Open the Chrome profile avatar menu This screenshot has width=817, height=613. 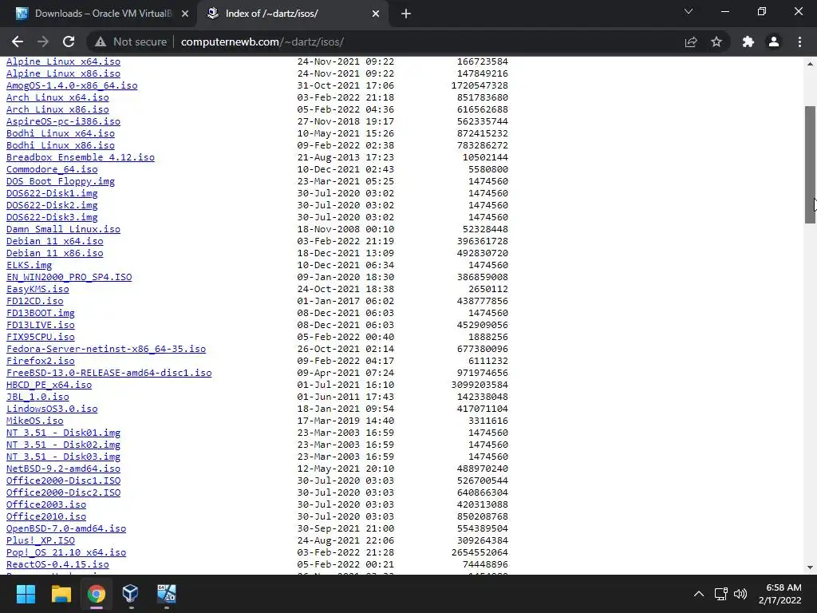pos(774,42)
